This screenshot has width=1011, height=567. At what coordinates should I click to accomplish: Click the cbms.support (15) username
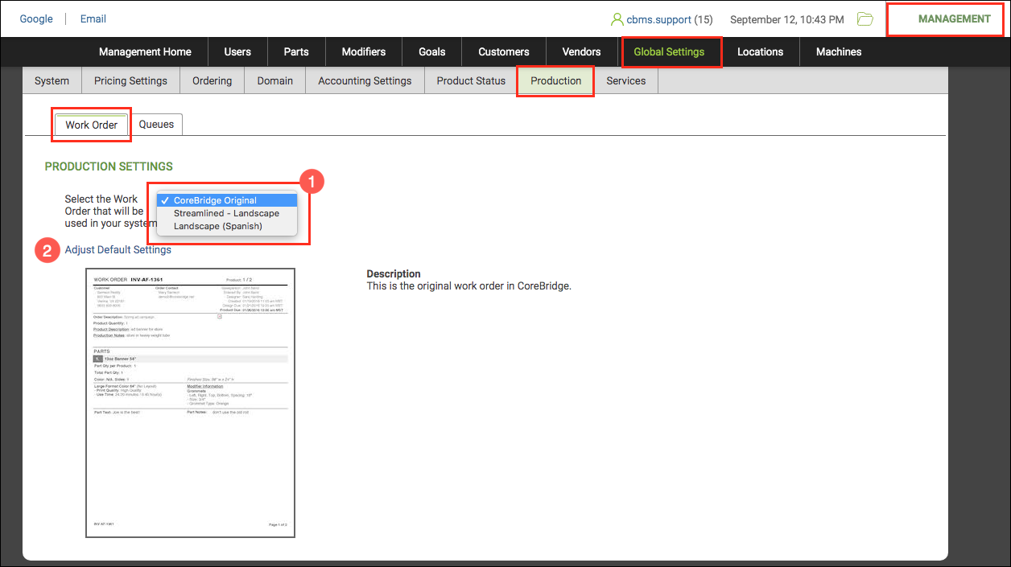point(670,19)
